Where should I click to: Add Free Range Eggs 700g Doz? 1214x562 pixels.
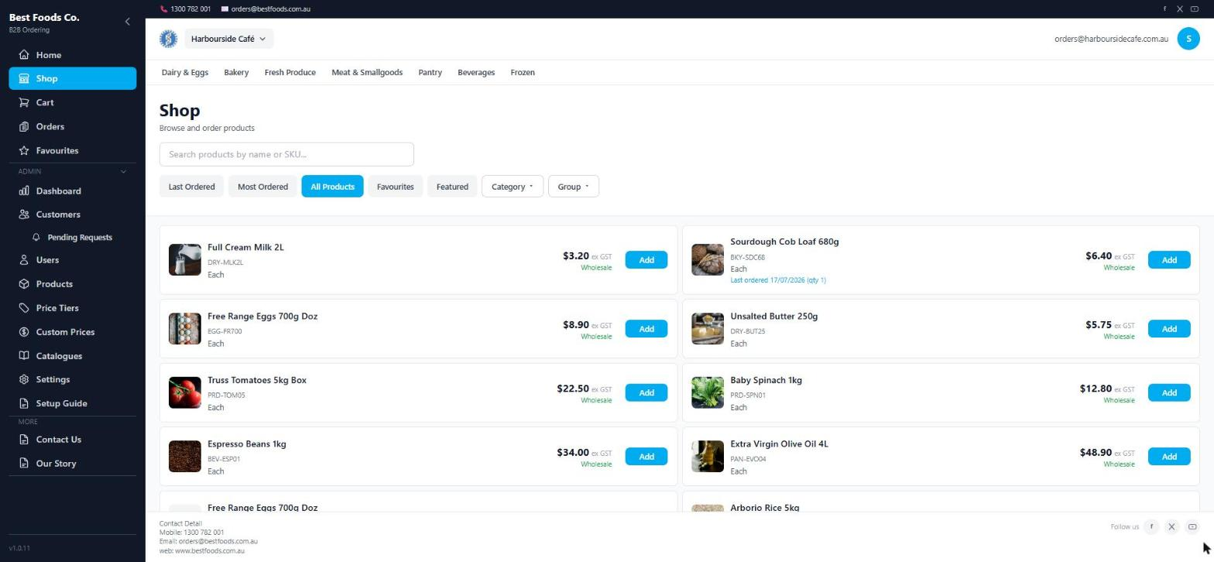[646, 329]
